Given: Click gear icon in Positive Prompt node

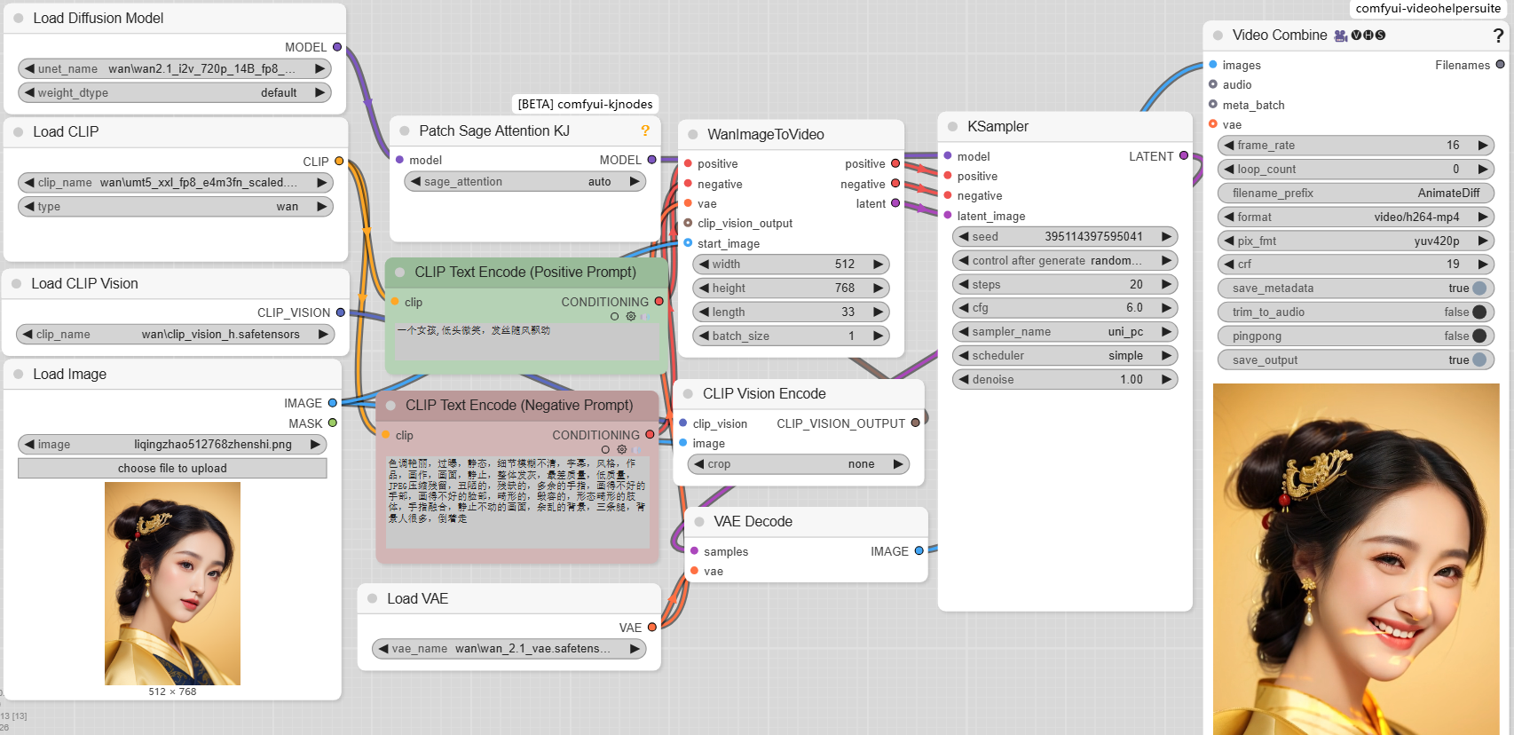Looking at the screenshot, I should 631,316.
